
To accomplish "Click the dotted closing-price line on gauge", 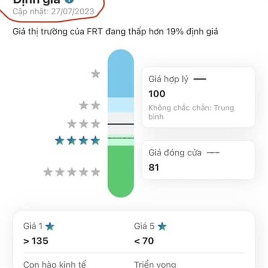I will [121, 138].
